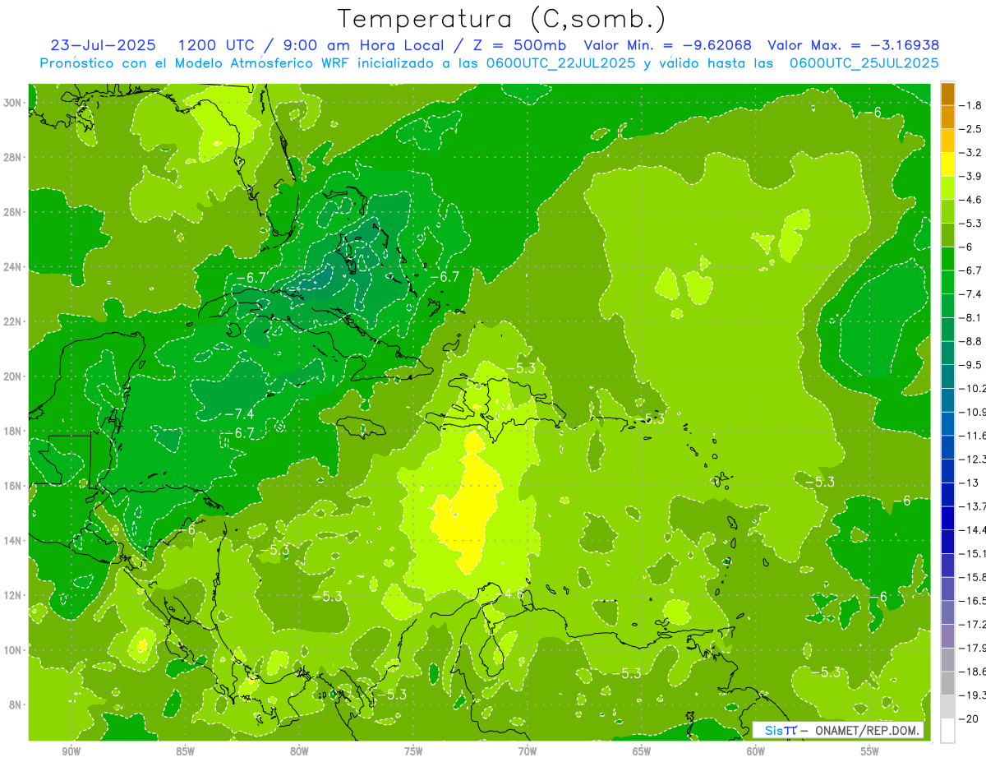Click the 26N latitude axis label
This screenshot has height=762, width=986.
click(13, 212)
